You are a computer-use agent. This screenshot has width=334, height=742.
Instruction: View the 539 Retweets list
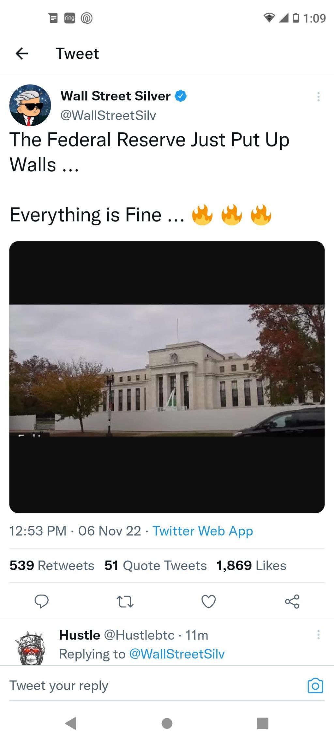coord(52,565)
